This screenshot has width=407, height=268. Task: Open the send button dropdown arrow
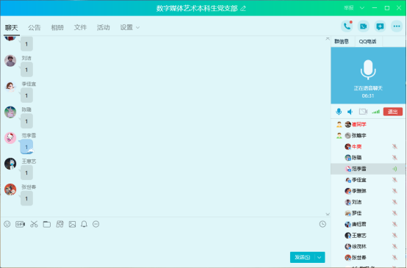320,258
